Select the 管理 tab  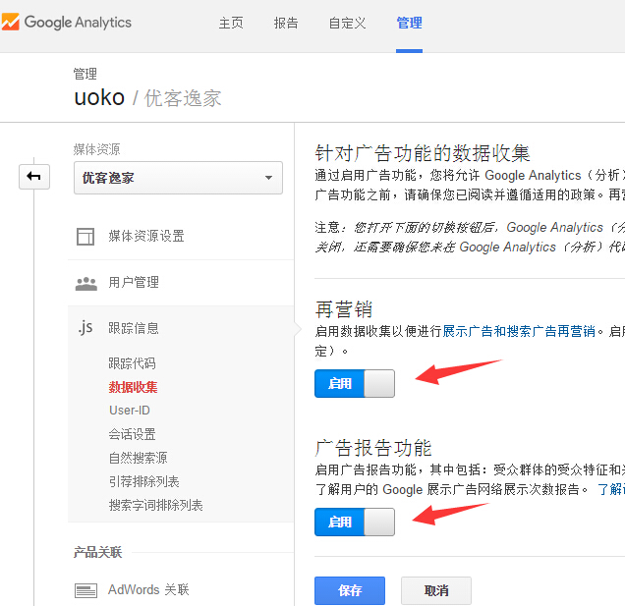(409, 24)
